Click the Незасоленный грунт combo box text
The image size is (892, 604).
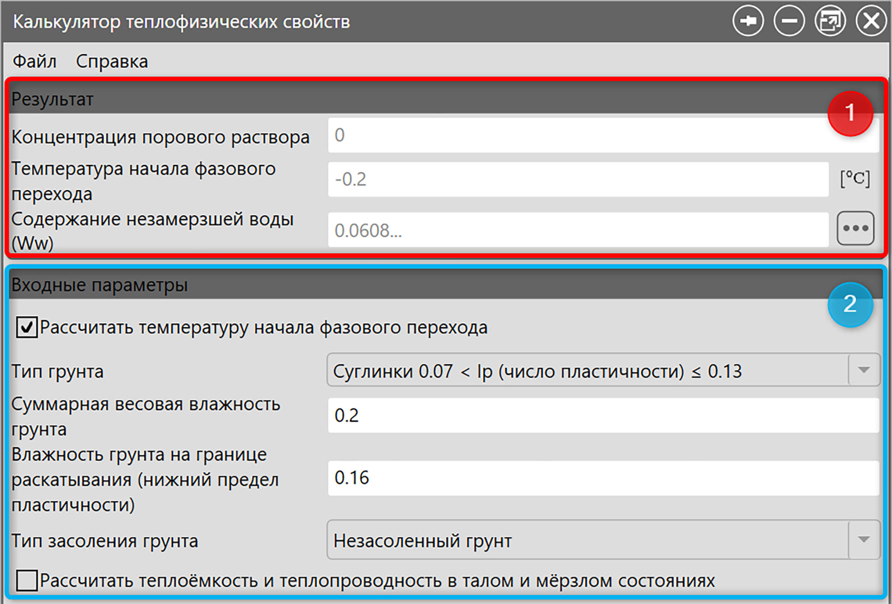click(x=423, y=540)
